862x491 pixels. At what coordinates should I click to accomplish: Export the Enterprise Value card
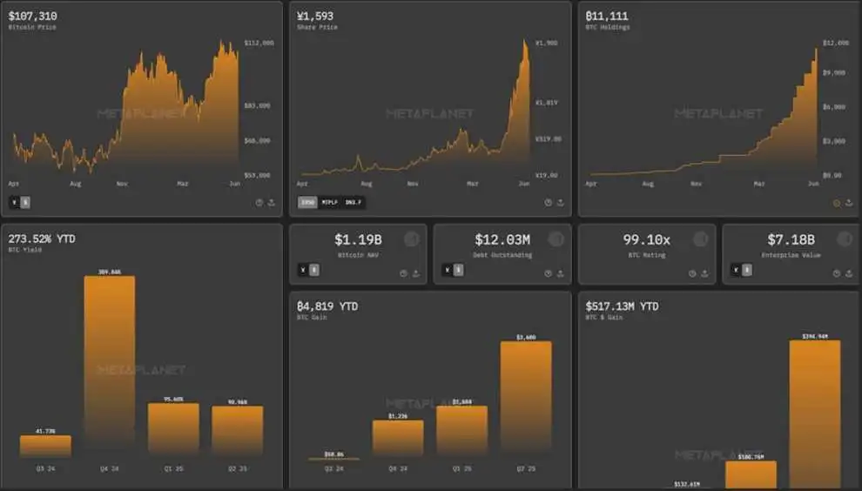tap(850, 273)
